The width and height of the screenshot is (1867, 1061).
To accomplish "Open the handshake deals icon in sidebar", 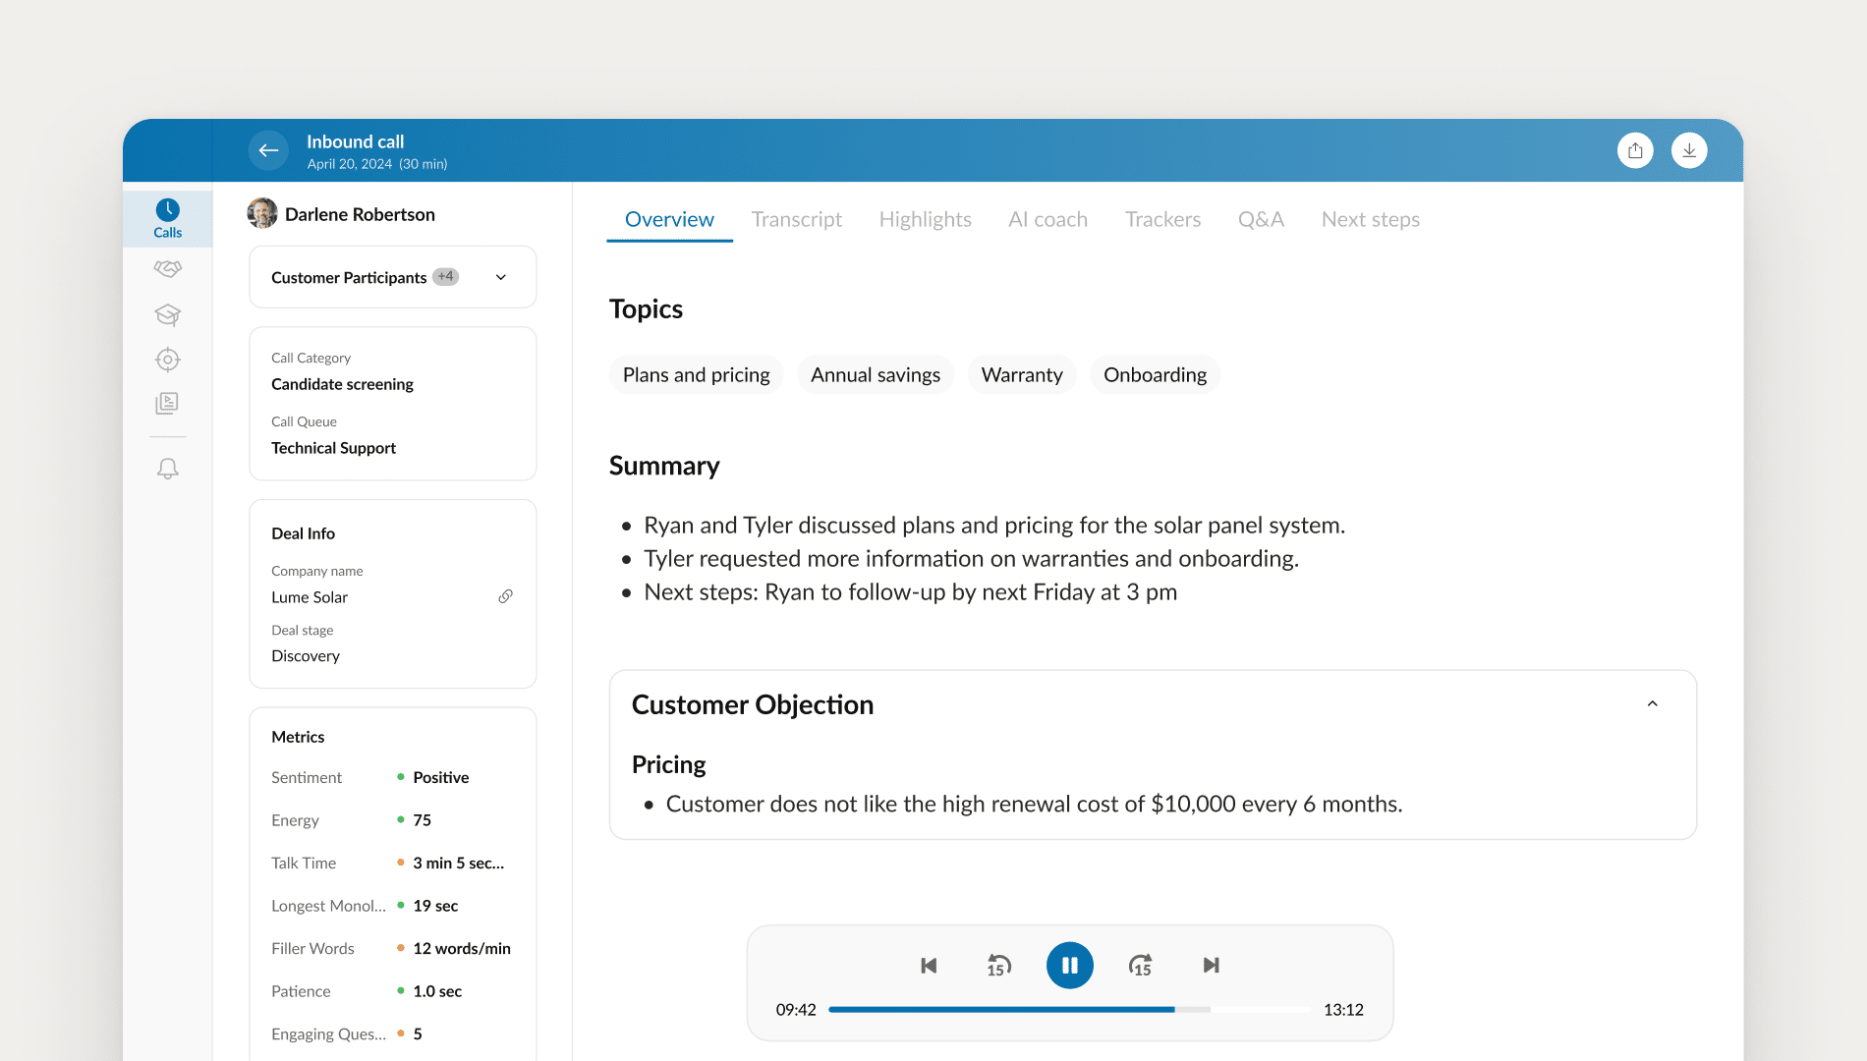I will tap(167, 269).
